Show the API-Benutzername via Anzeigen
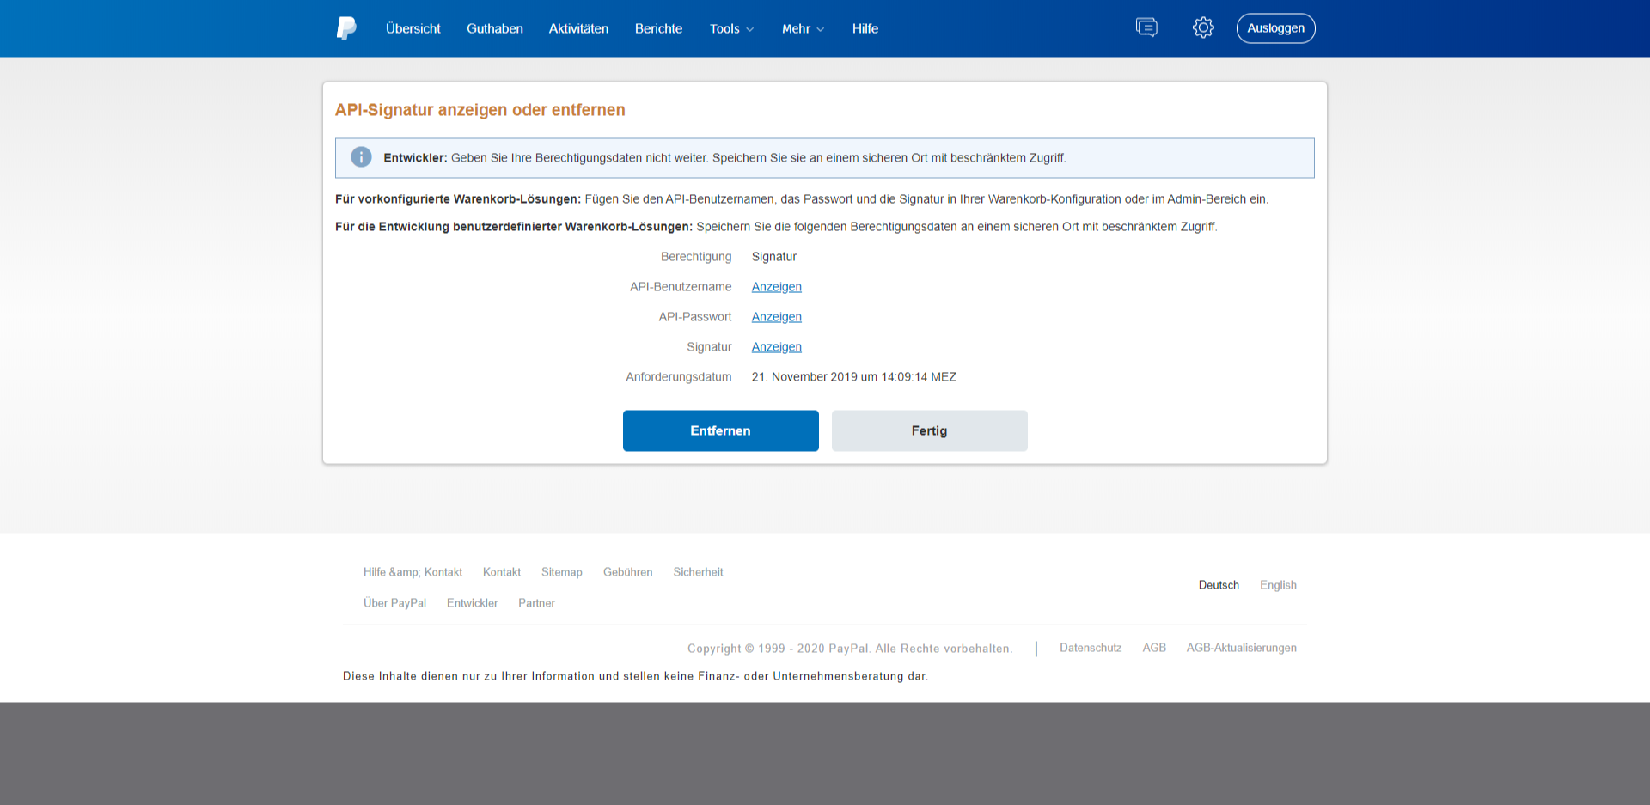Image resolution: width=1650 pixels, height=805 pixels. (x=776, y=287)
